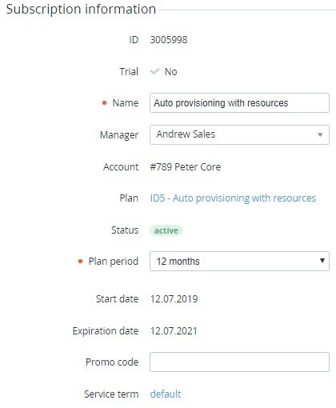Click the gray Trial checkmark icon
The image size is (336, 408).
pos(154,71)
